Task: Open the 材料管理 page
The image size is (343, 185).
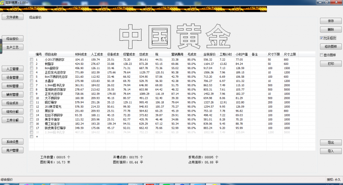Action: tap(12, 86)
